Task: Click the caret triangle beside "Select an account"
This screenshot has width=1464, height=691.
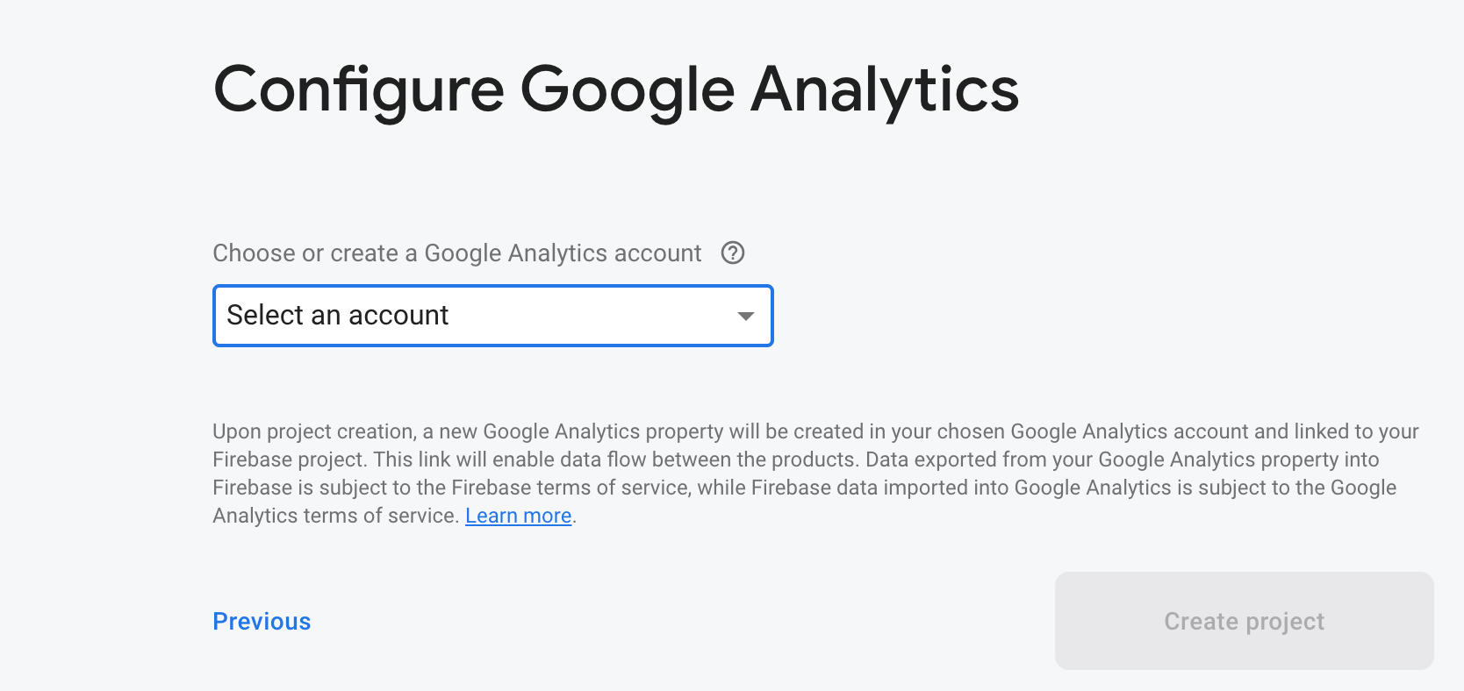Action: coord(746,316)
